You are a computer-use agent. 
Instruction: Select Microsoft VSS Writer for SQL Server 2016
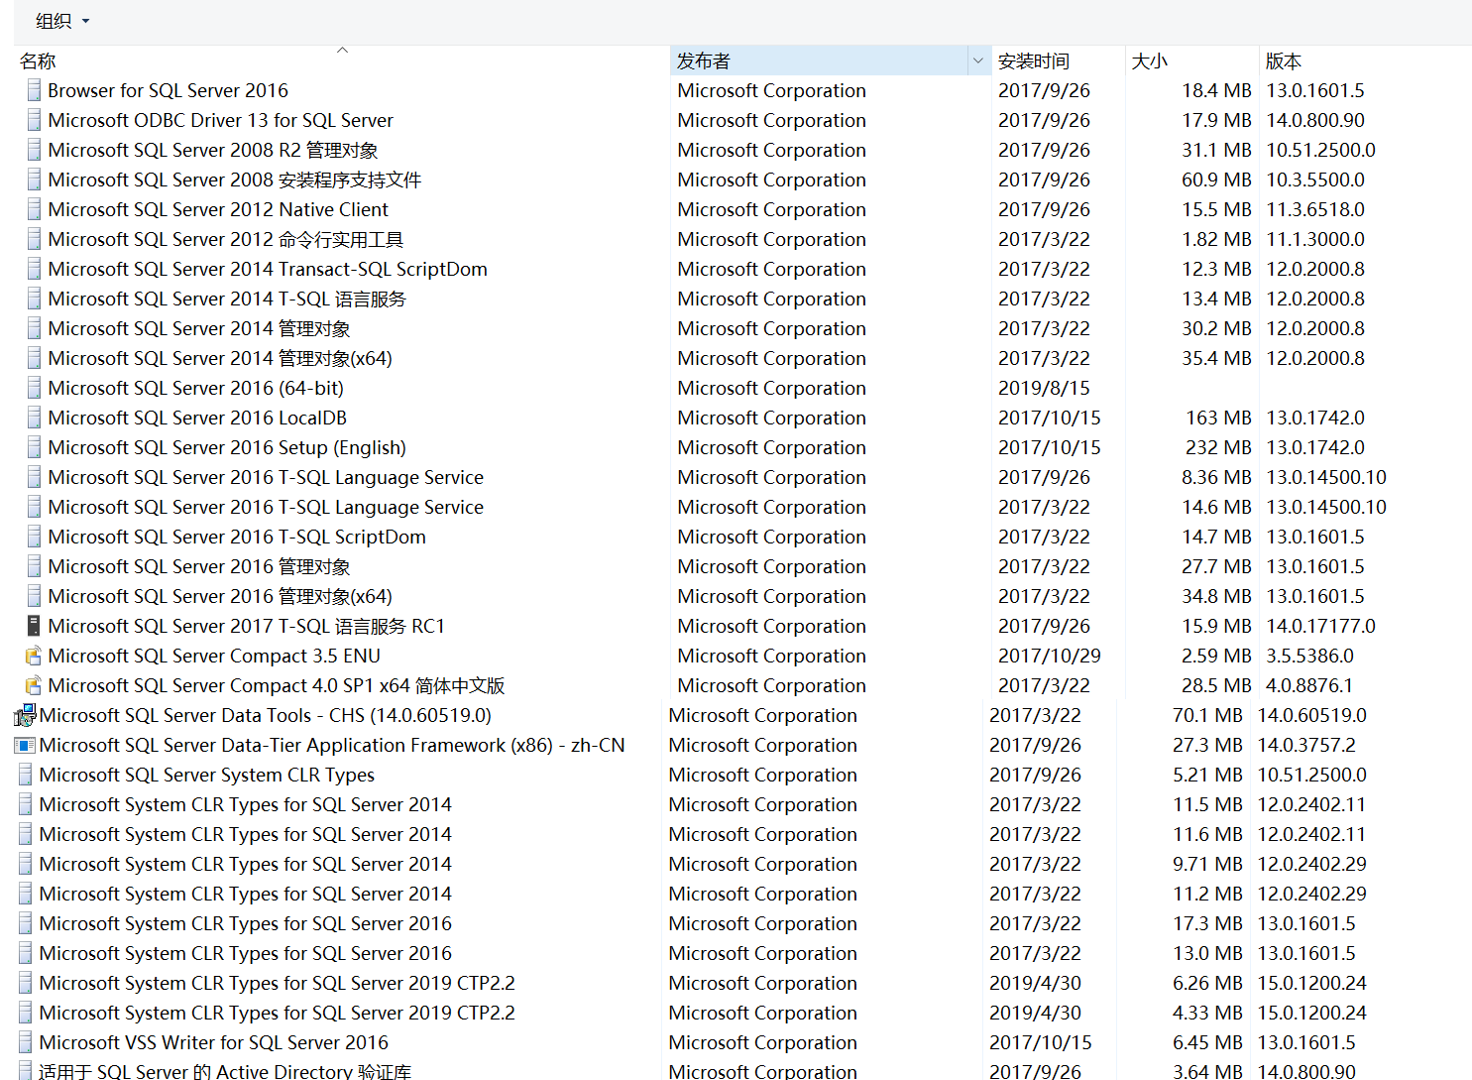point(213,1042)
